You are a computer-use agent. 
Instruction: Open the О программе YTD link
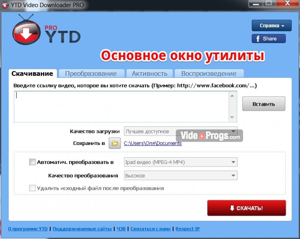(x=28, y=229)
